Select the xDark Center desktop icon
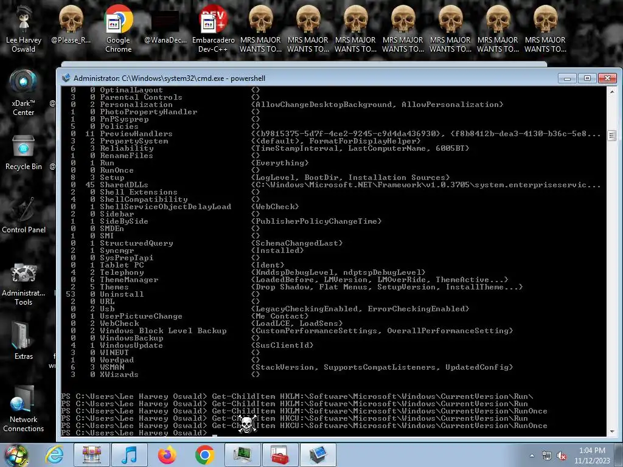The height and width of the screenshot is (467, 623). pyautogui.click(x=24, y=92)
